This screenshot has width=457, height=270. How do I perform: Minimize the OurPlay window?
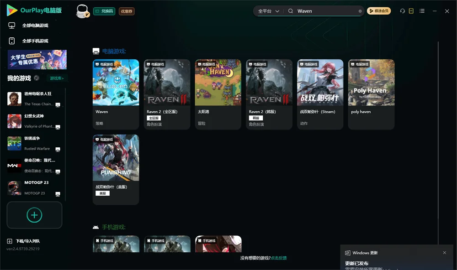tap(435, 11)
